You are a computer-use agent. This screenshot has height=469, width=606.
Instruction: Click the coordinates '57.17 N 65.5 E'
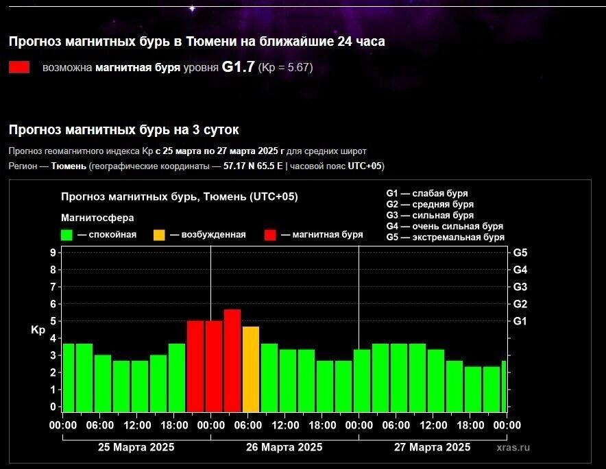(253, 166)
